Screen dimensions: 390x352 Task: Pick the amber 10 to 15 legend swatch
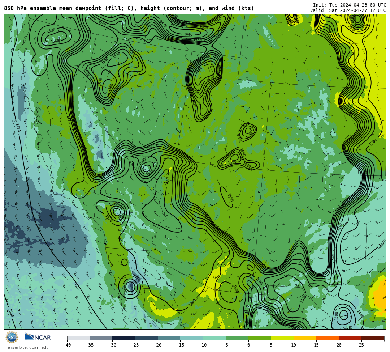[305, 338]
